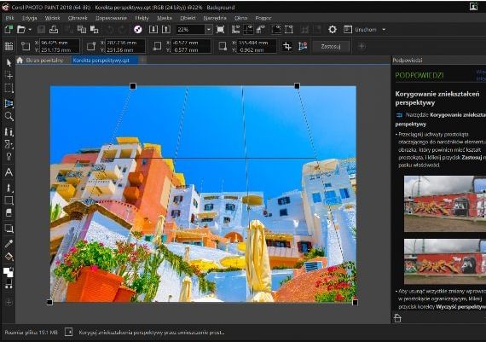Open the Pomoc menu
The width and height of the screenshot is (486, 342).
[x=263, y=18]
